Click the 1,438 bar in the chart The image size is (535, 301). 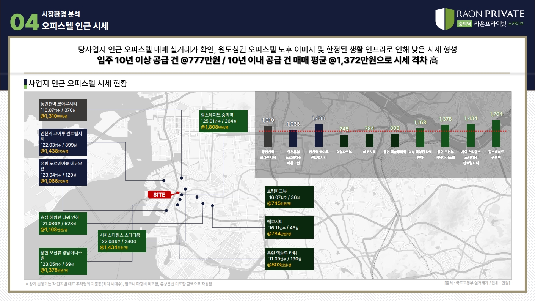pyautogui.click(x=318, y=135)
